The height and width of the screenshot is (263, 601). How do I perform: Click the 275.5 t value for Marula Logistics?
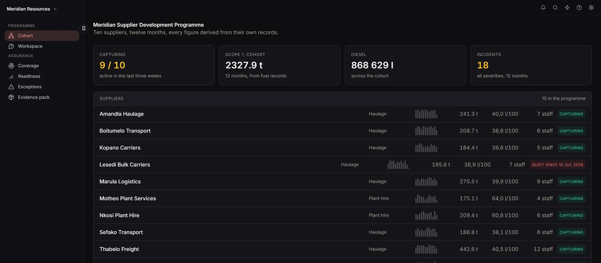[468, 182]
